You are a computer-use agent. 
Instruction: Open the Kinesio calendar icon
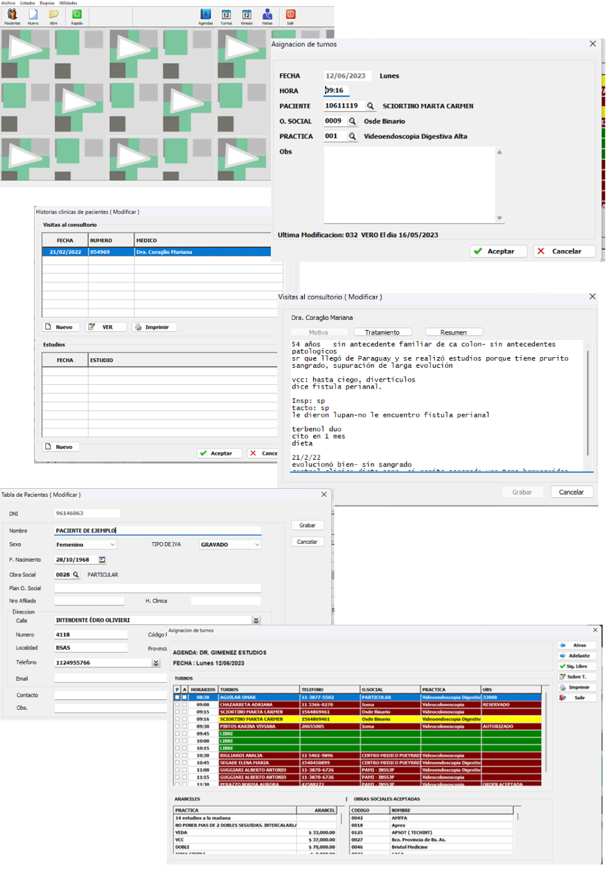pyautogui.click(x=247, y=15)
